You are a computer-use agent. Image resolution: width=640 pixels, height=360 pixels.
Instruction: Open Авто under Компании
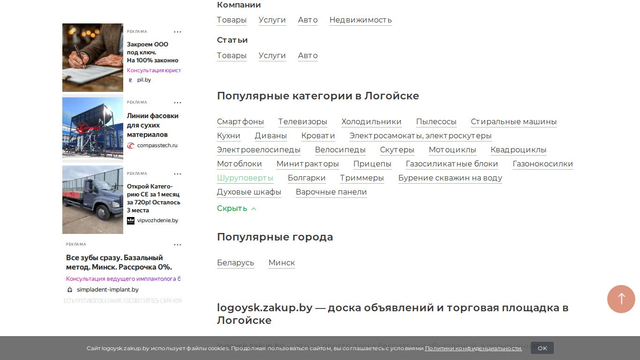[308, 20]
